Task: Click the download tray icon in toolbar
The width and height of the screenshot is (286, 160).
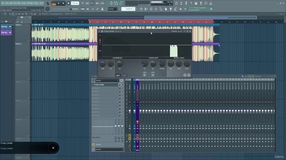Action: click(210, 3)
